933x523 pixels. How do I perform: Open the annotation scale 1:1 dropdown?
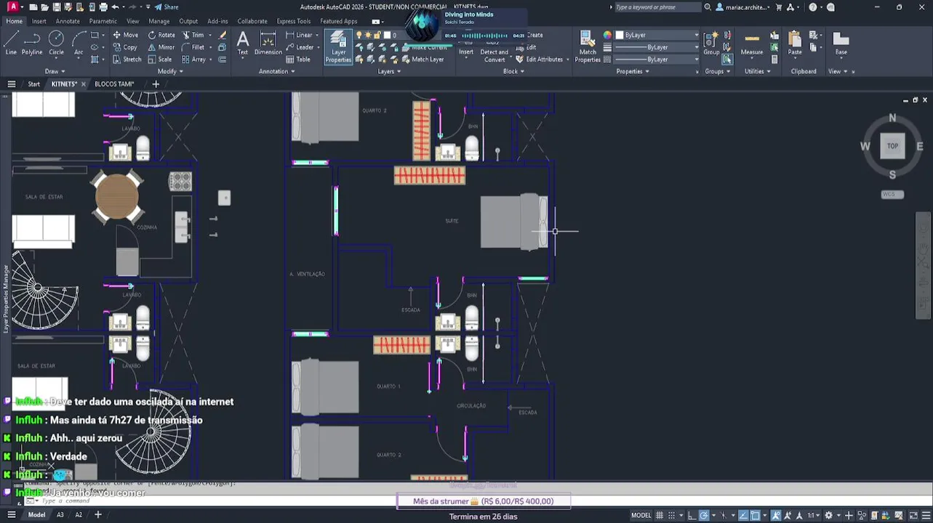(x=814, y=515)
